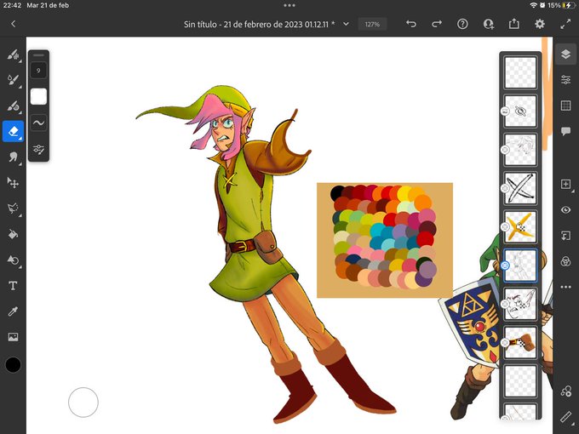Select the Eyedropper tool
Viewport: 579px width, 434px height.
click(13, 311)
